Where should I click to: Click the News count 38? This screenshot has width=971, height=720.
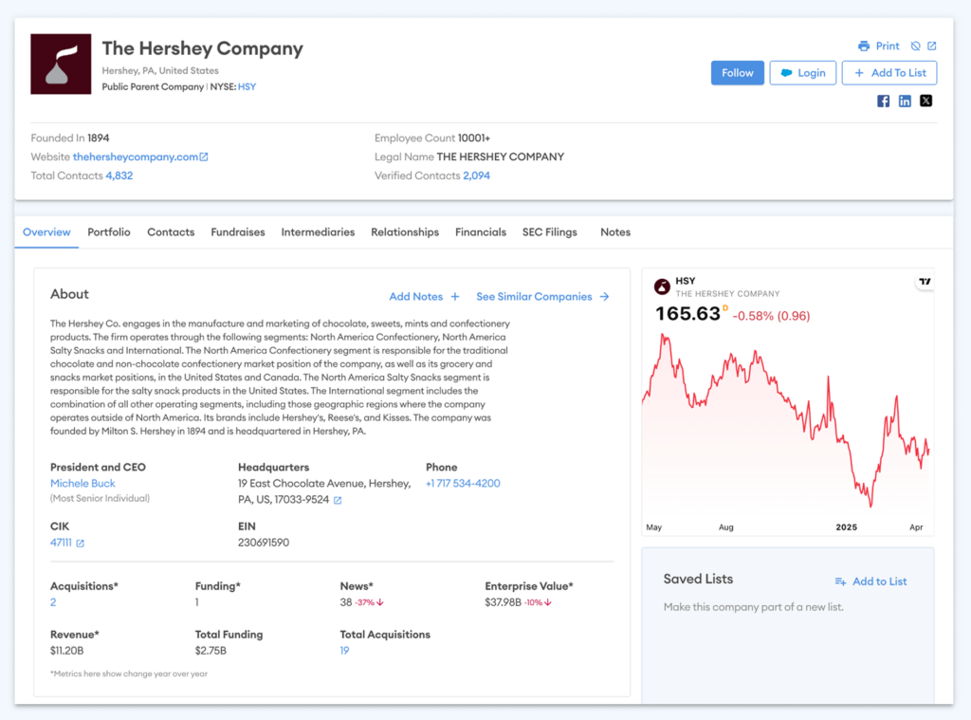point(345,602)
